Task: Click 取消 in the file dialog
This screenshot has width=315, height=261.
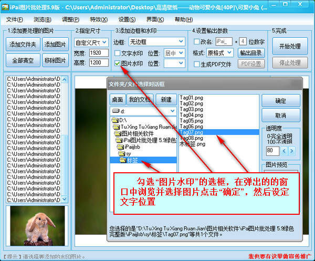Action: [x=281, y=116]
